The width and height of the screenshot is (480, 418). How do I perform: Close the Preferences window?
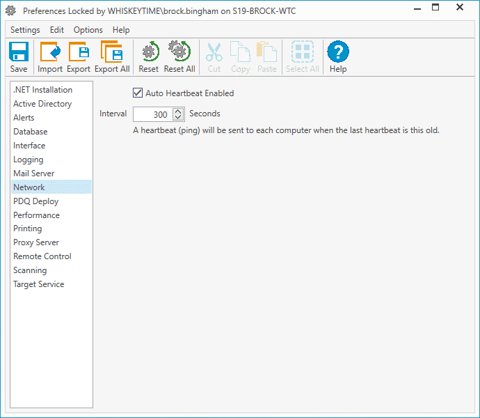tap(460, 7)
